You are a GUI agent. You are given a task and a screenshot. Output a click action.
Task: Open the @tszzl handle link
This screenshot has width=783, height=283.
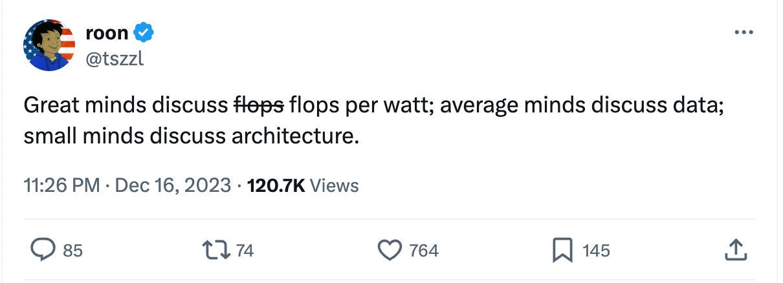[115, 59]
